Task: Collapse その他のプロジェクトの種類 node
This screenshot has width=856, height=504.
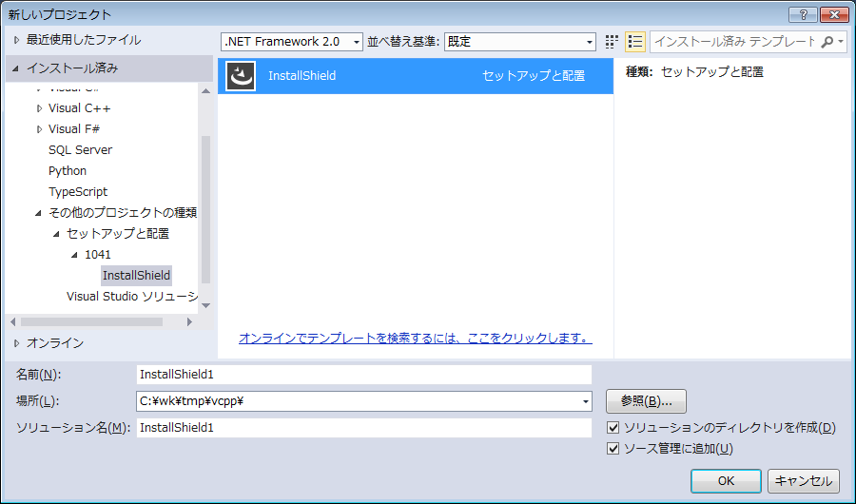Action: tap(38, 213)
